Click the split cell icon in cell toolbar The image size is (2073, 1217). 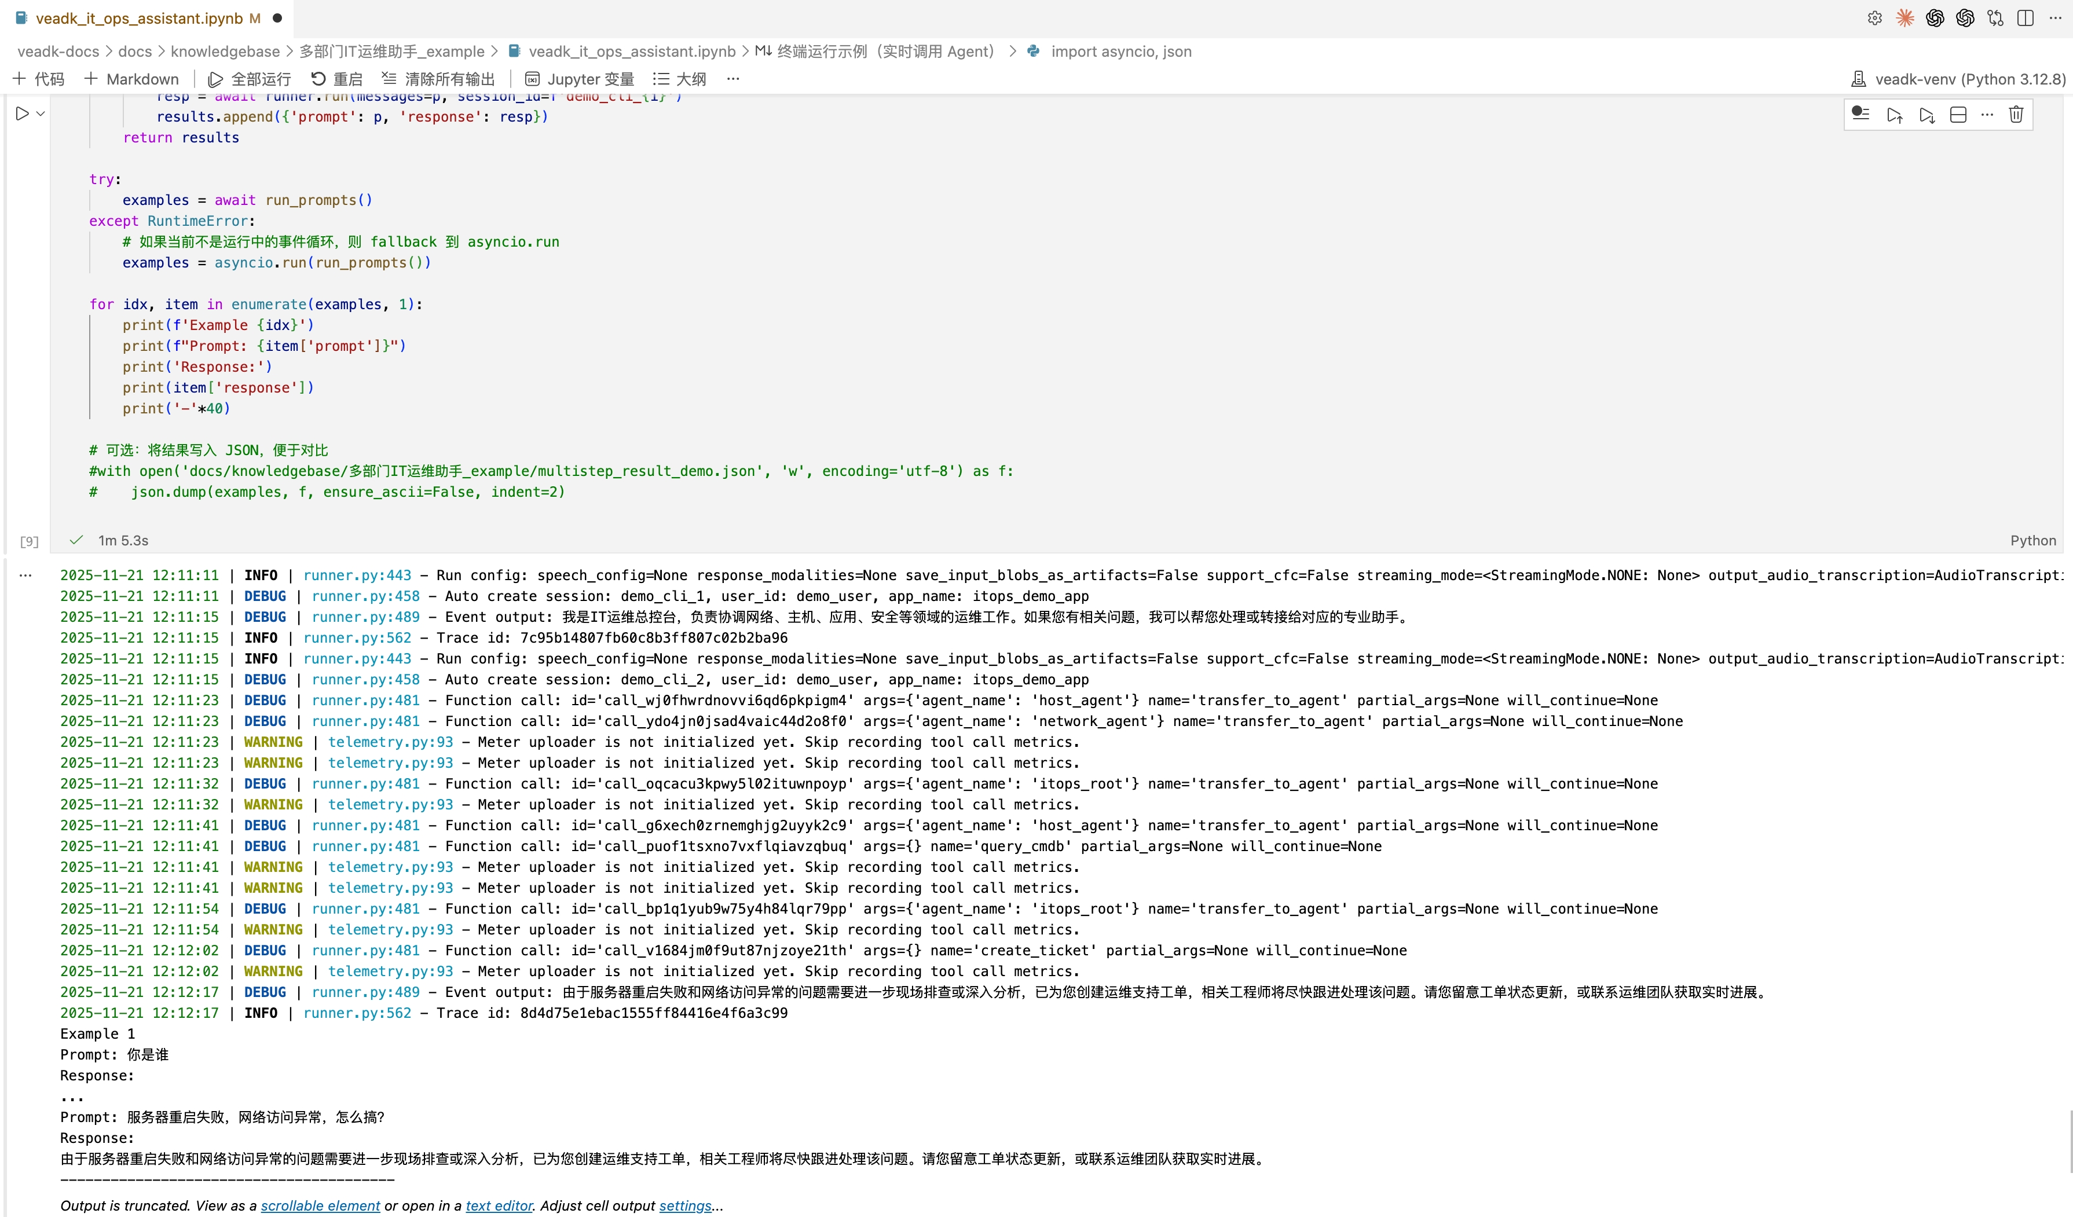1958,114
